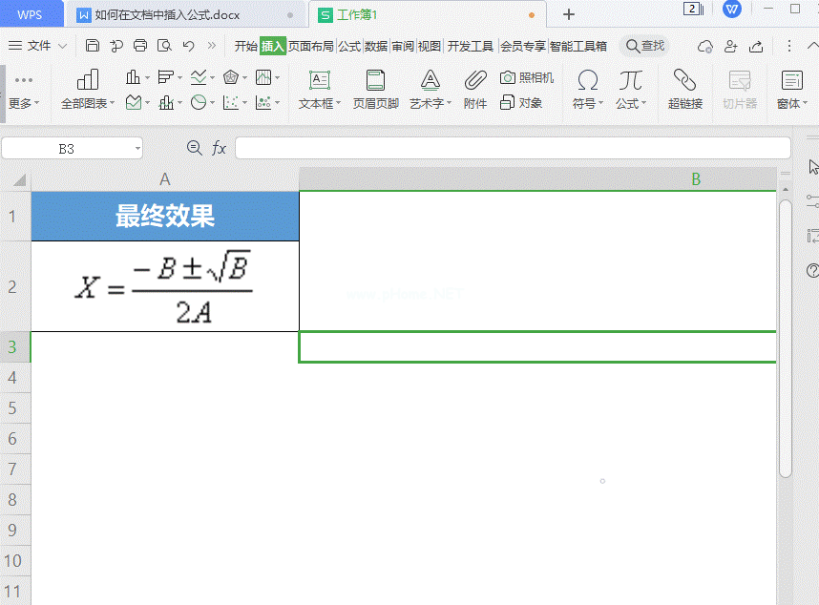Open the Start (开始) ribbon tab
This screenshot has height=605, width=819.
click(x=246, y=46)
